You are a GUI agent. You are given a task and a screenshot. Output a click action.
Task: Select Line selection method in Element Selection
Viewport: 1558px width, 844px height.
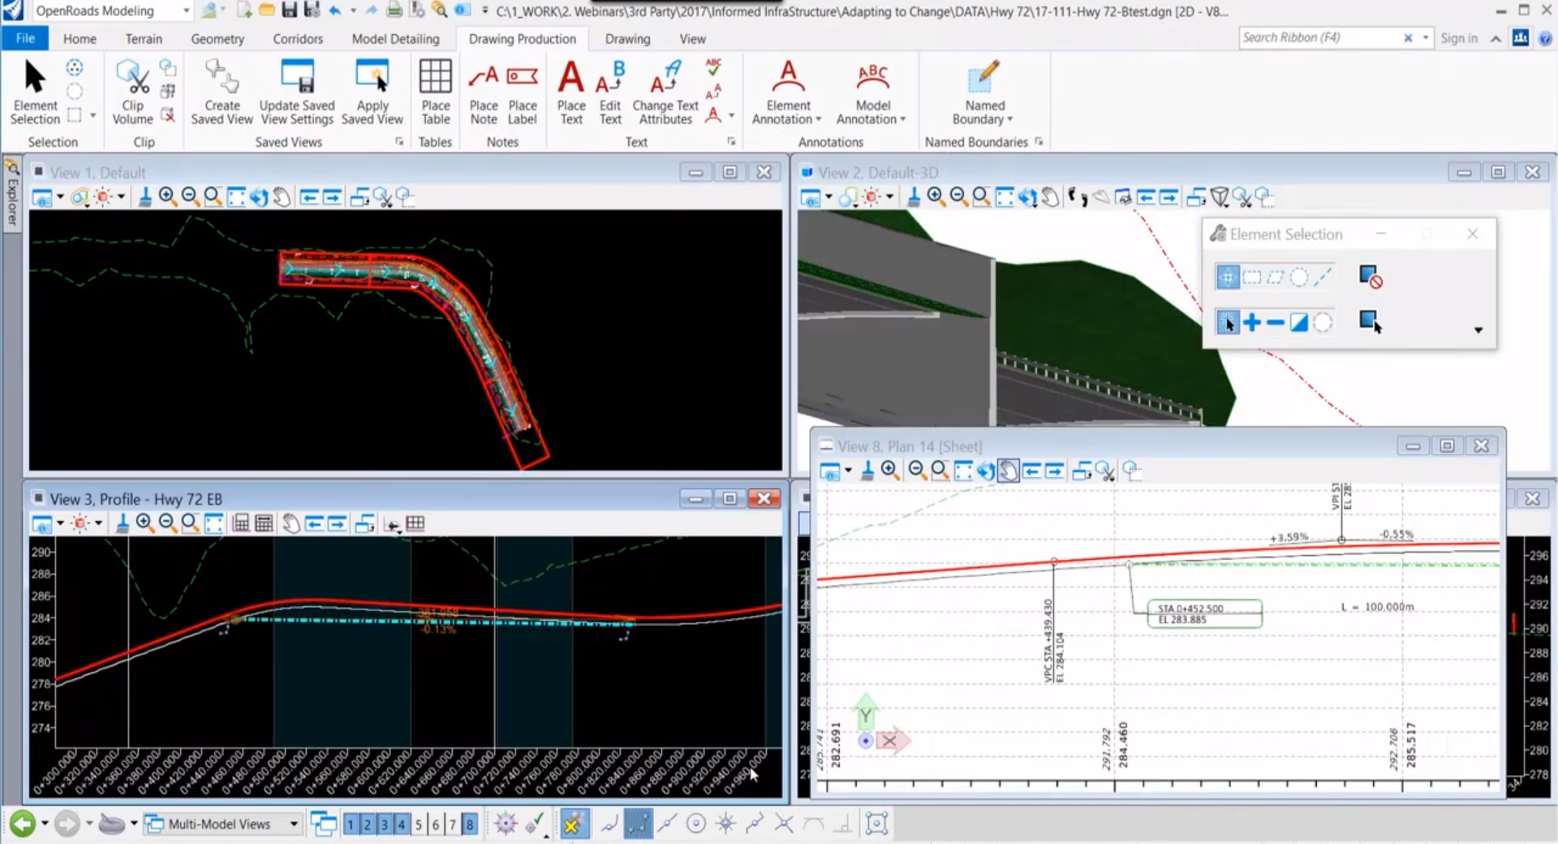click(1323, 278)
